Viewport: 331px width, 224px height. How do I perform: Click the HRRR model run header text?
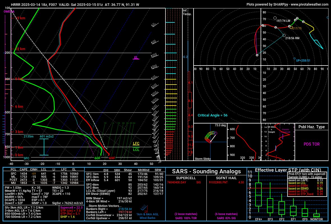pyautogui.click(x=75, y=4)
